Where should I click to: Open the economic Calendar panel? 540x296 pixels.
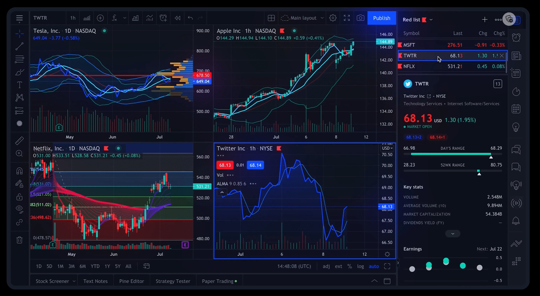(x=516, y=109)
